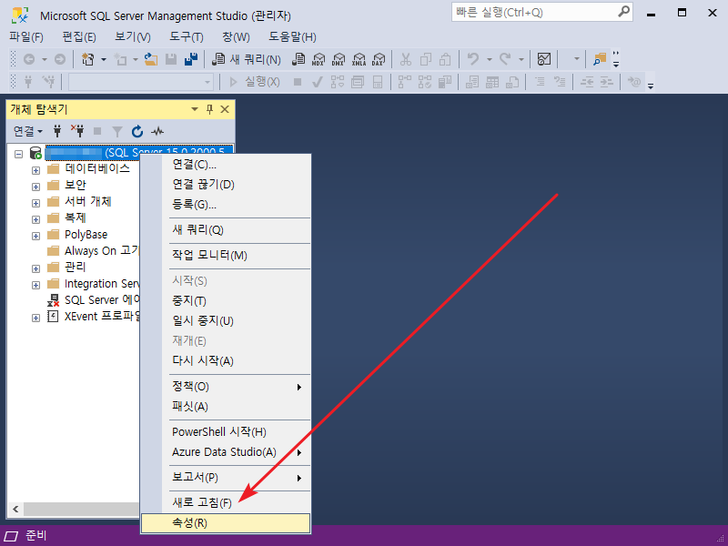Click the Cut scissors toolbar icon

[405, 59]
